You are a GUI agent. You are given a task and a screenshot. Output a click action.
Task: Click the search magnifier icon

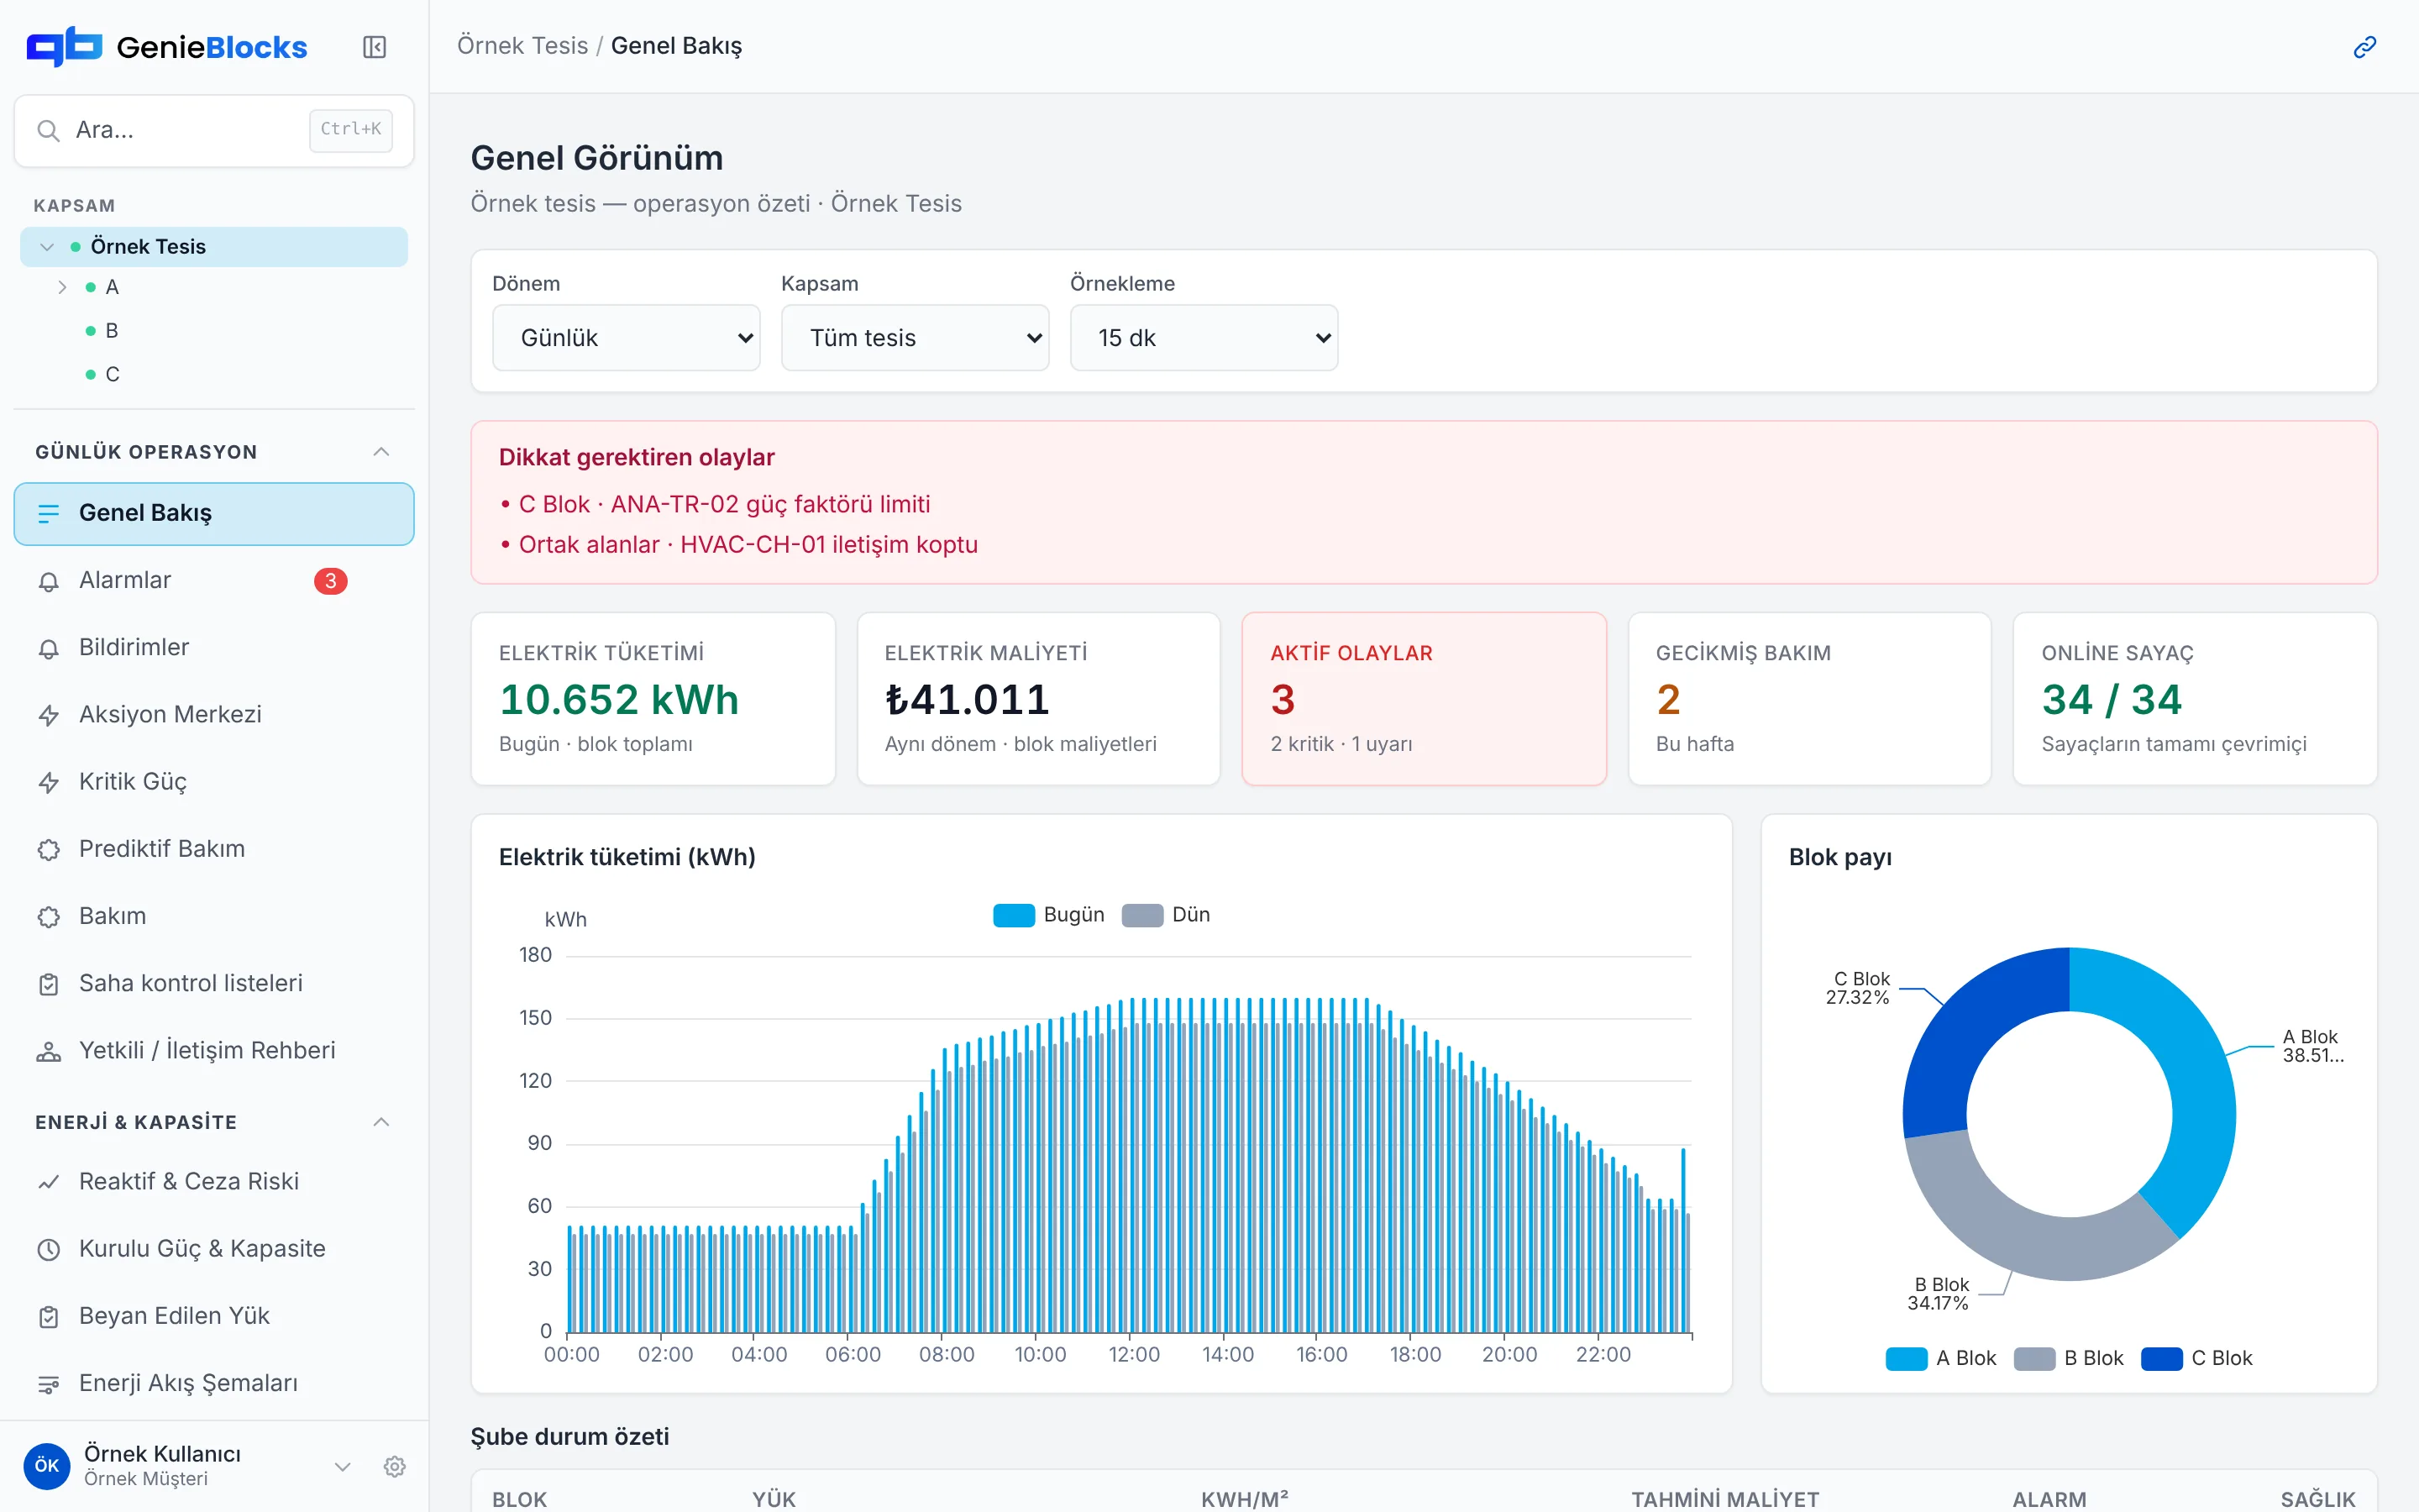pyautogui.click(x=48, y=130)
